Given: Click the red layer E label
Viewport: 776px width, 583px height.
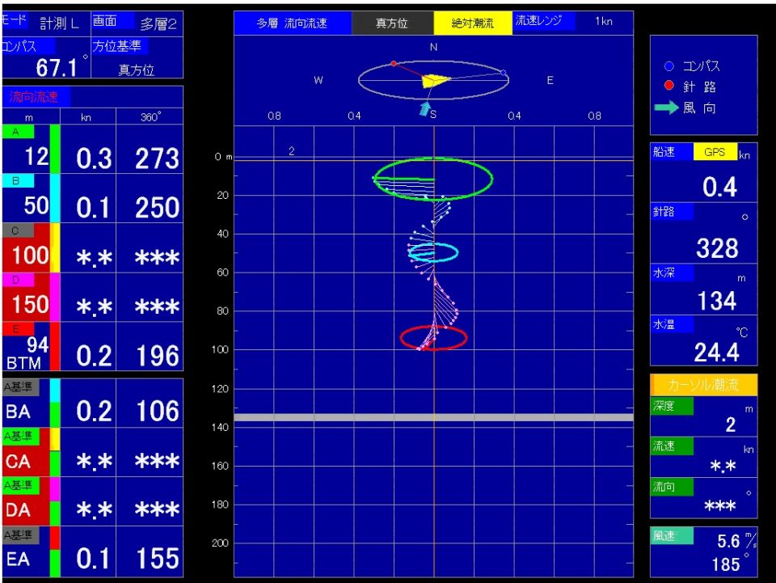Looking at the screenshot, I should (x=18, y=328).
